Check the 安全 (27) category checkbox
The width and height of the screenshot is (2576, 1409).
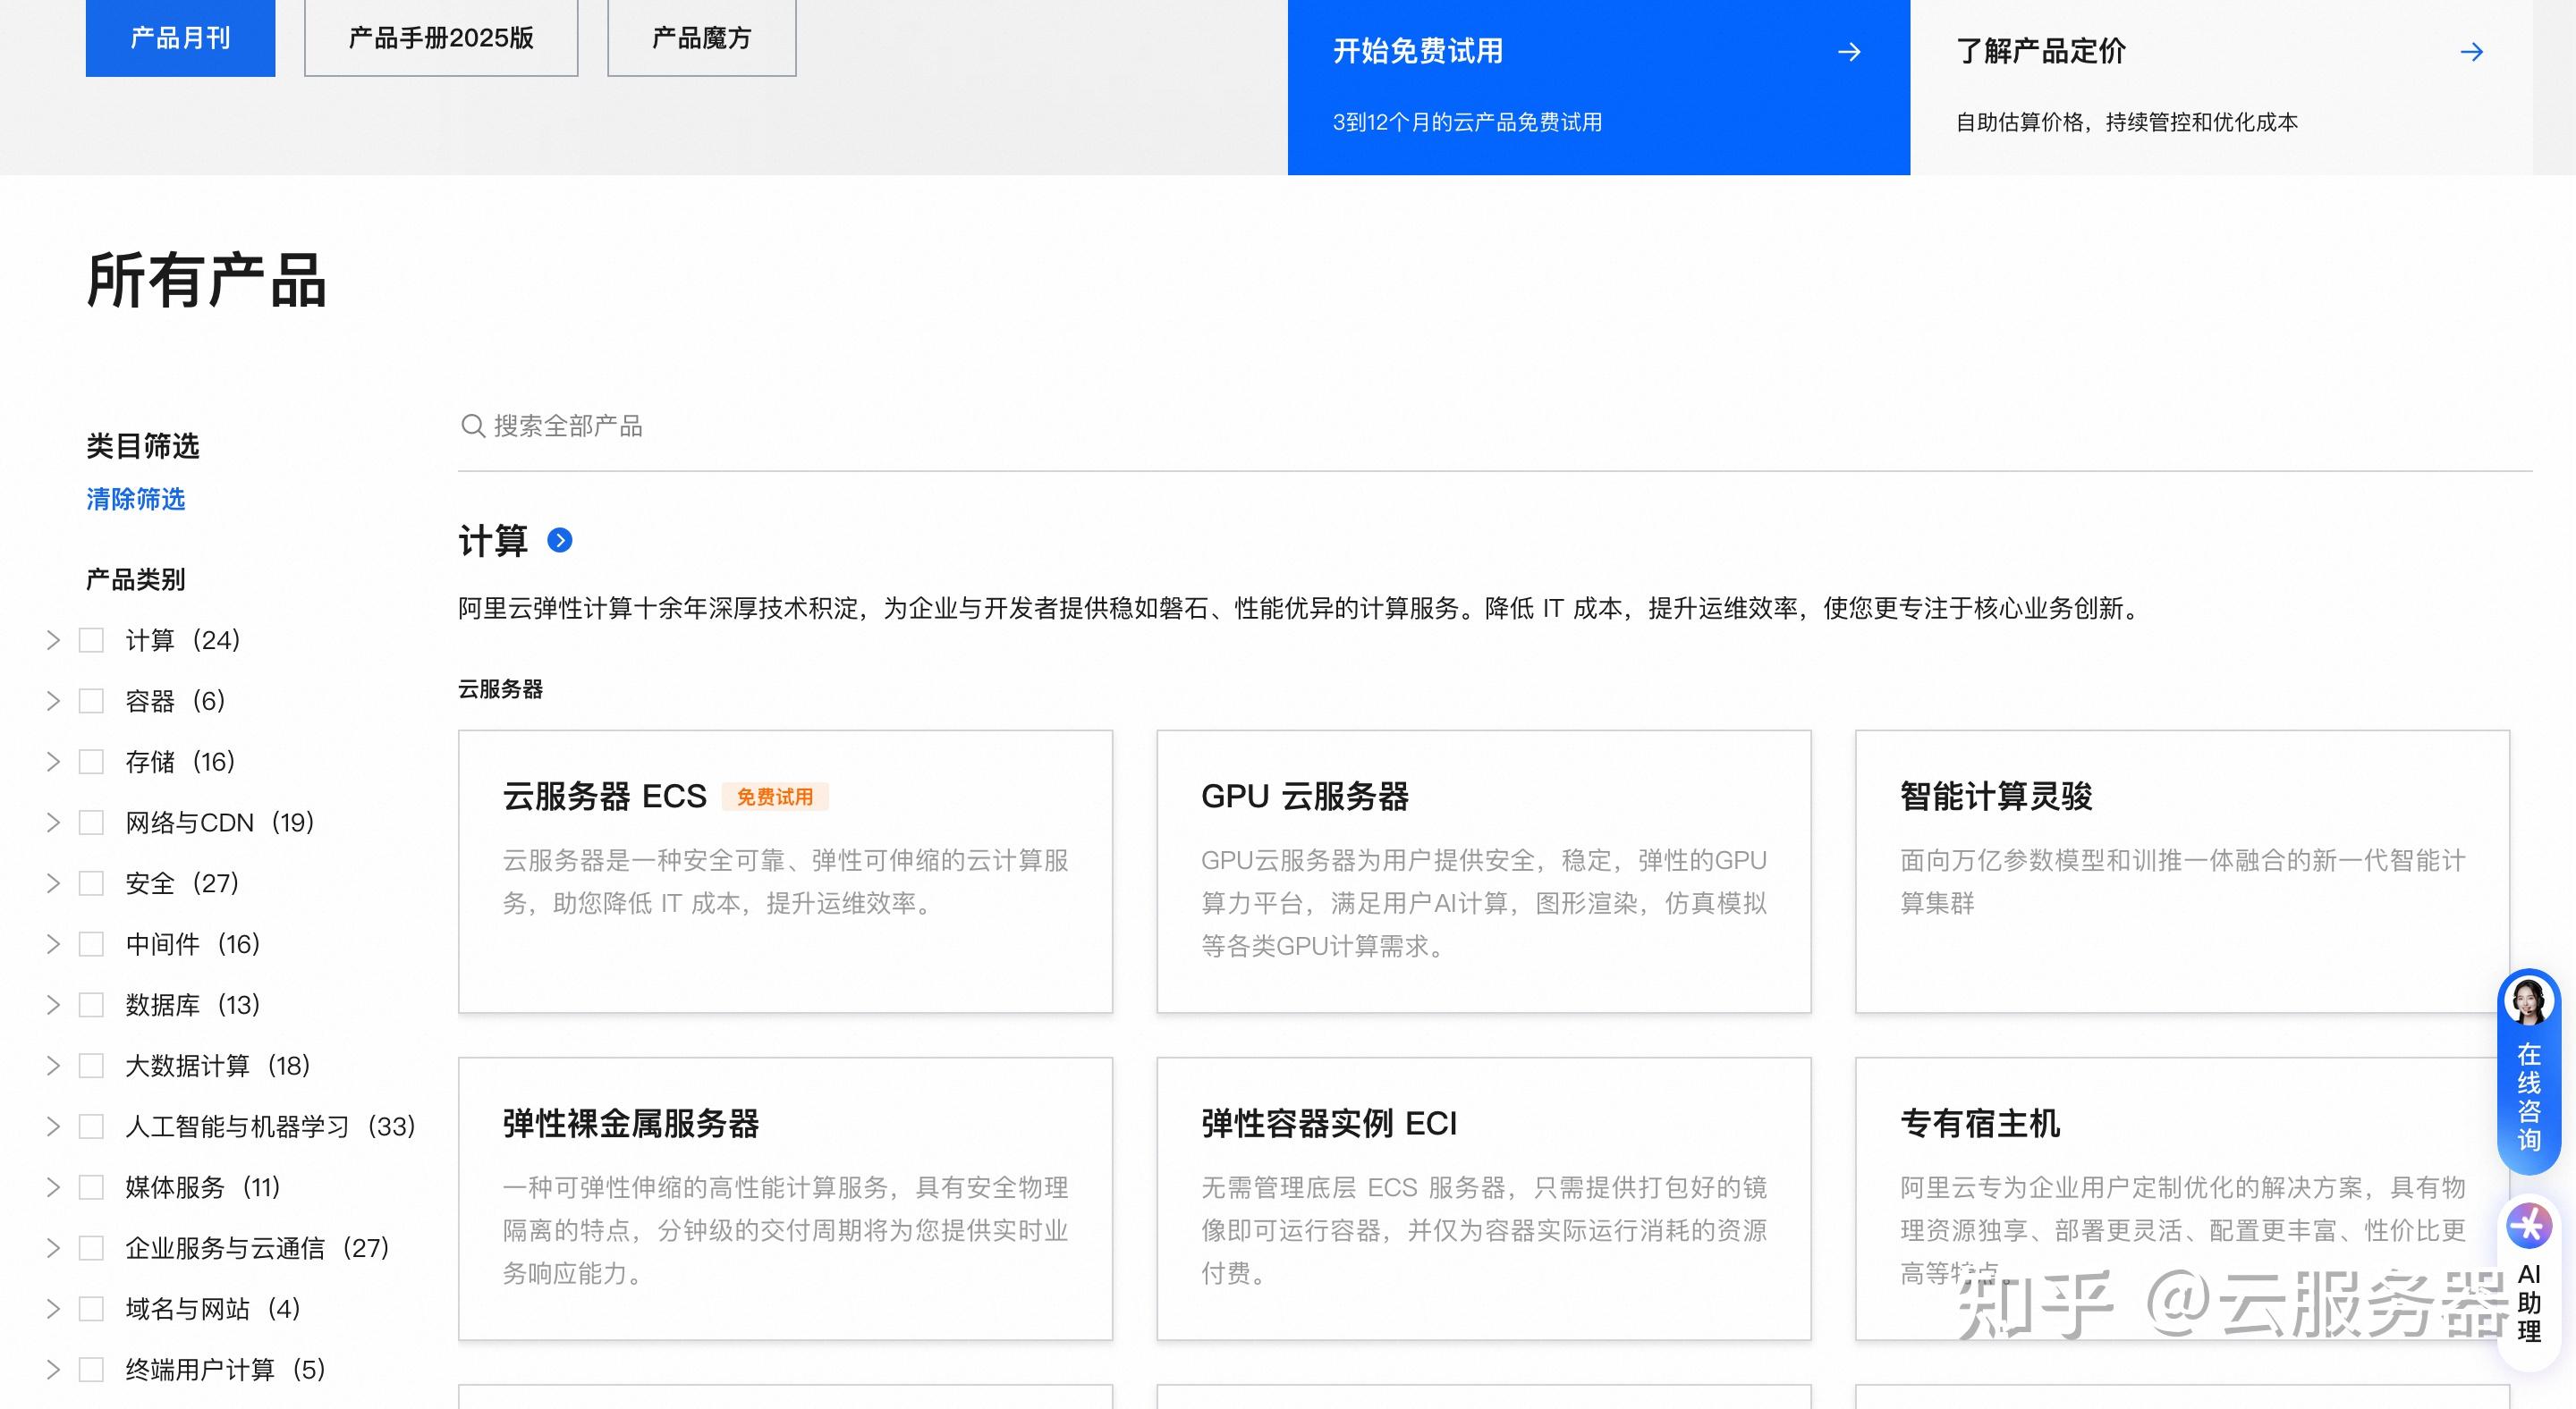pyautogui.click(x=91, y=883)
